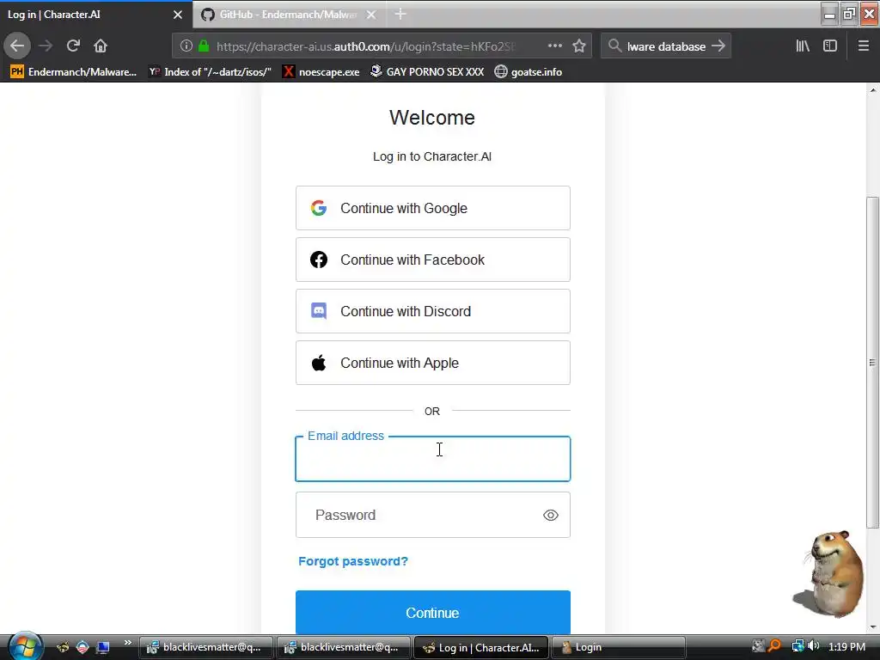
Task: Click the green padlock security icon
Action: click(x=204, y=46)
